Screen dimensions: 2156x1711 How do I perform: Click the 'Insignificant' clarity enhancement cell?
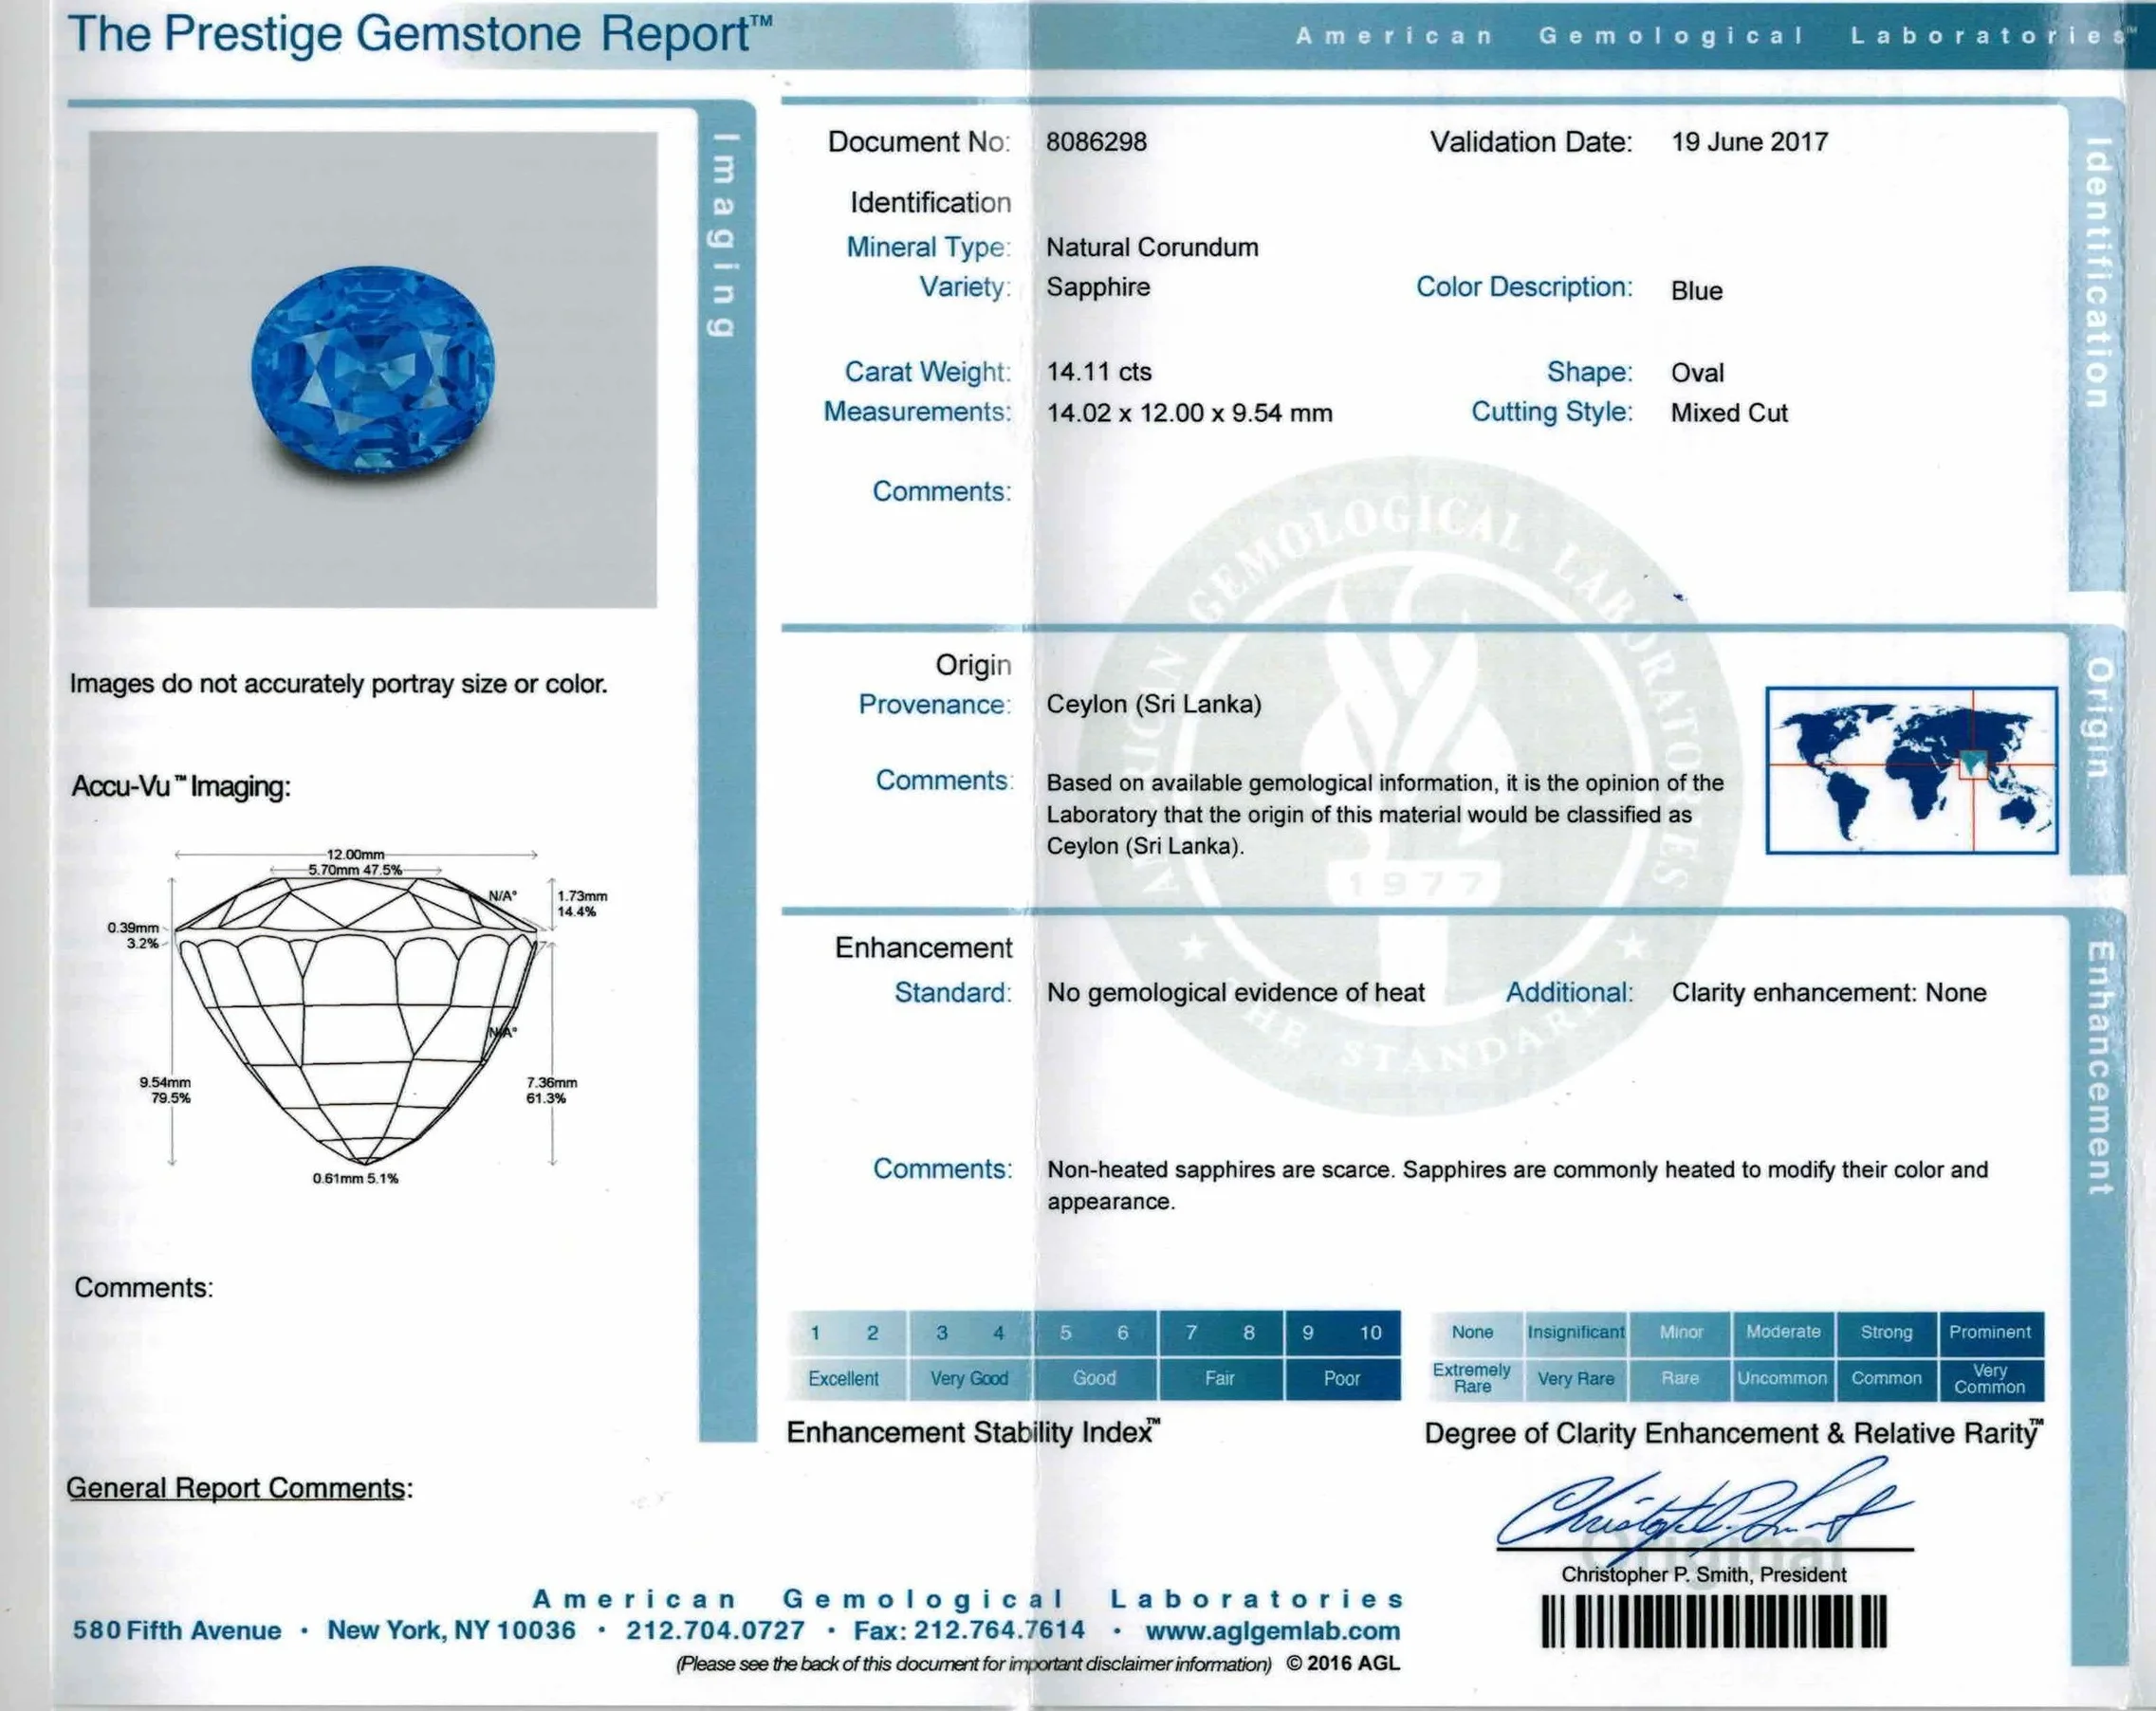1576,1333
